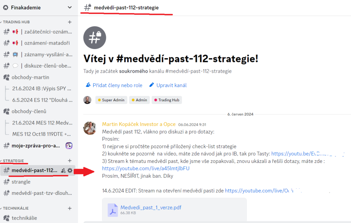Open youtube.com/live/a45lmtjlbFU link
The width and height of the screenshot is (351, 223).
tap(146, 168)
